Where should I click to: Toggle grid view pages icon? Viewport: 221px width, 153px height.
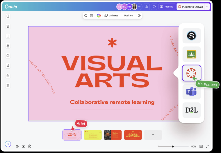(201, 147)
